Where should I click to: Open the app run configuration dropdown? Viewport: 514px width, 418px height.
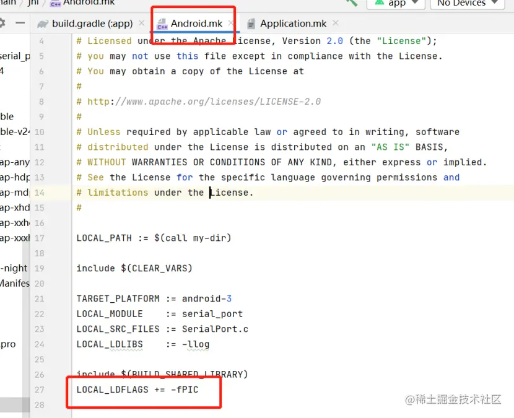[396, 3]
